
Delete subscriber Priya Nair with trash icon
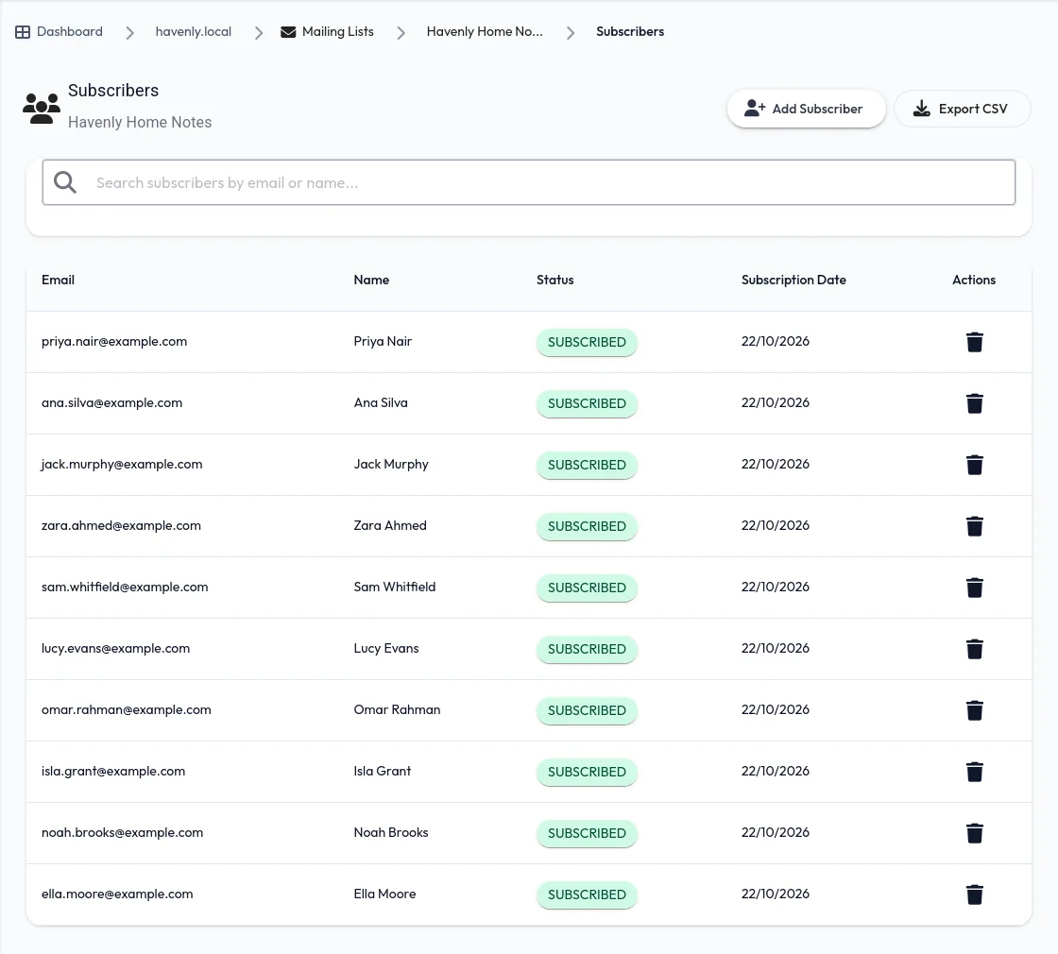[x=974, y=342]
